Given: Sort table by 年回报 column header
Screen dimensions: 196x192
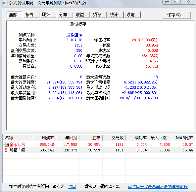Looking at the screenshot, I should pyautogui.click(x=68, y=138).
